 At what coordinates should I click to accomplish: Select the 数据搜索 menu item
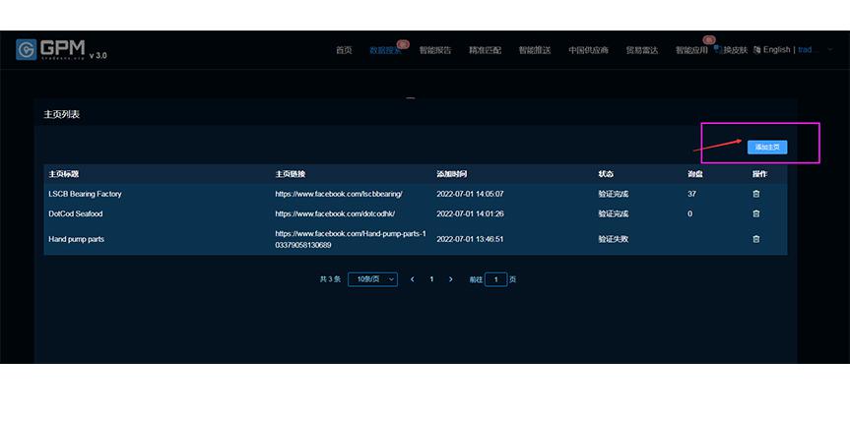[x=385, y=50]
